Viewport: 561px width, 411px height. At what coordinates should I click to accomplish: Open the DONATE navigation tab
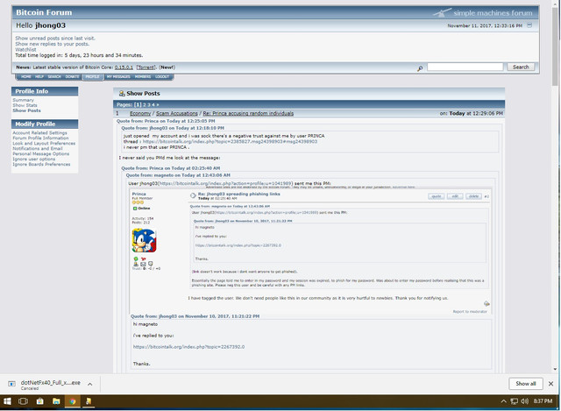click(72, 77)
